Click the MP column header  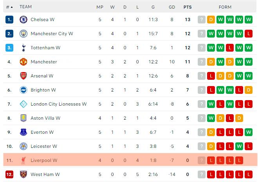100,7
